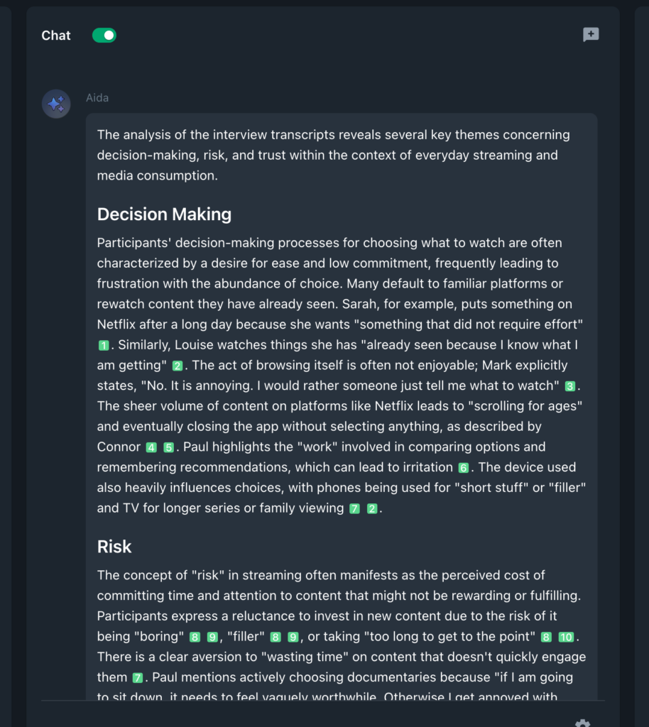The width and height of the screenshot is (649, 727).
Task: Click the "Decision Making" heading
Action: click(x=164, y=214)
